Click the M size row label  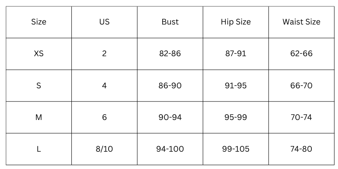click(38, 117)
